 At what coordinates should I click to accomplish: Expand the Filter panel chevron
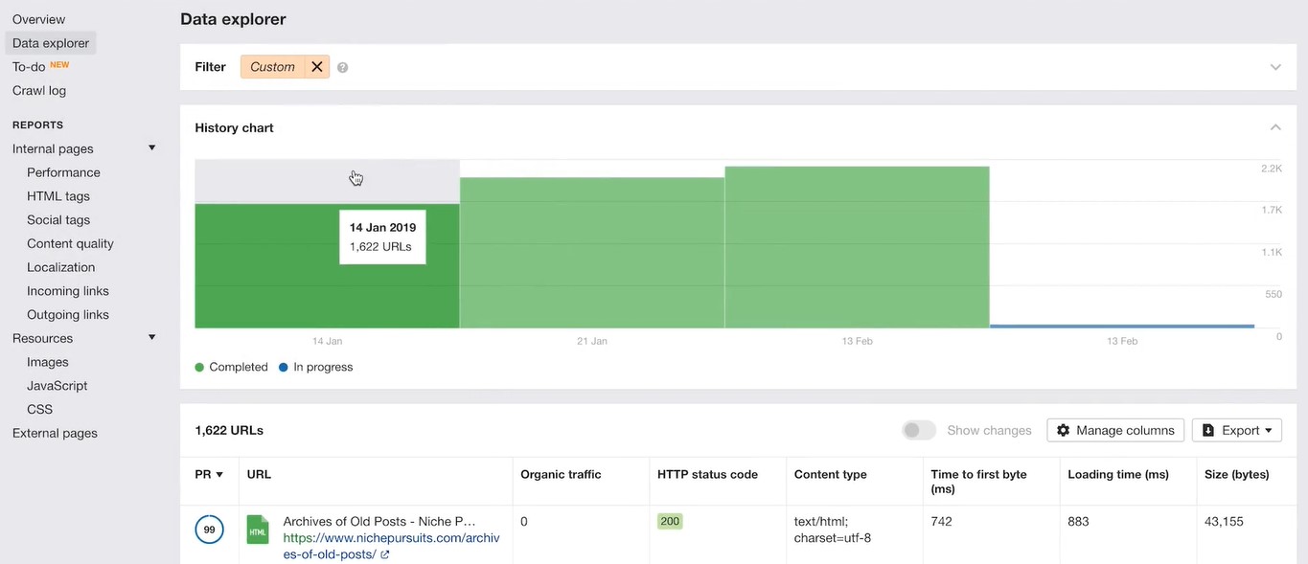1275,67
